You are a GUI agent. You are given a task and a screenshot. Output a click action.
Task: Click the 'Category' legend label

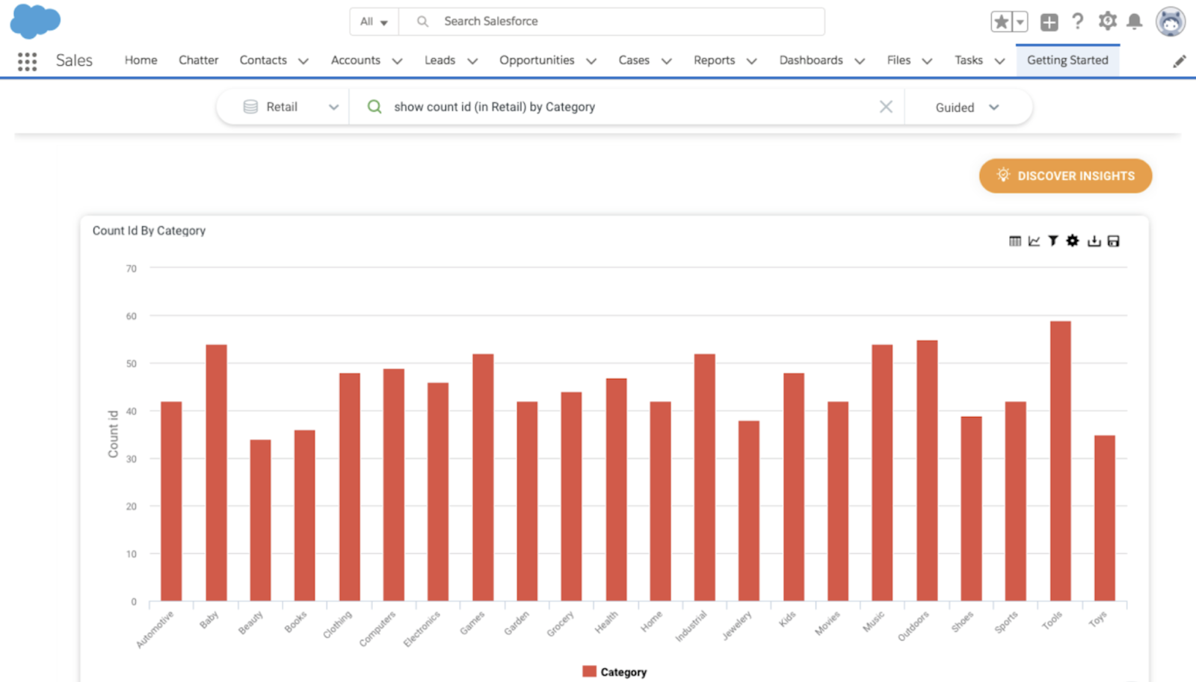pos(623,672)
